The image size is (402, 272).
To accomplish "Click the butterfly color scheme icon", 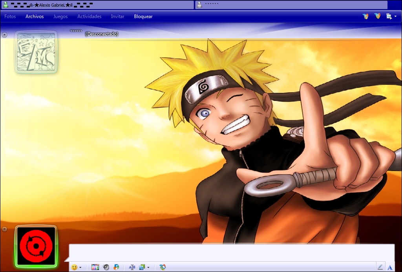I will click(365, 16).
